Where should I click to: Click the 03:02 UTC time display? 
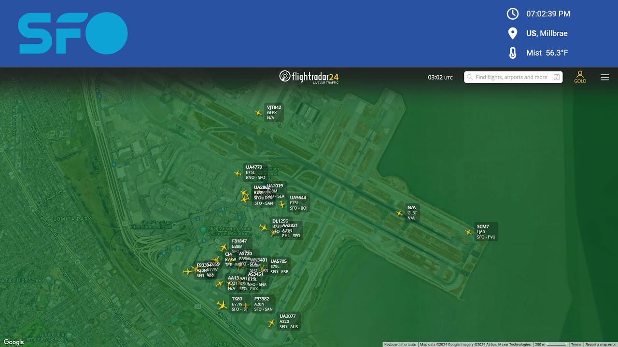[x=440, y=78]
